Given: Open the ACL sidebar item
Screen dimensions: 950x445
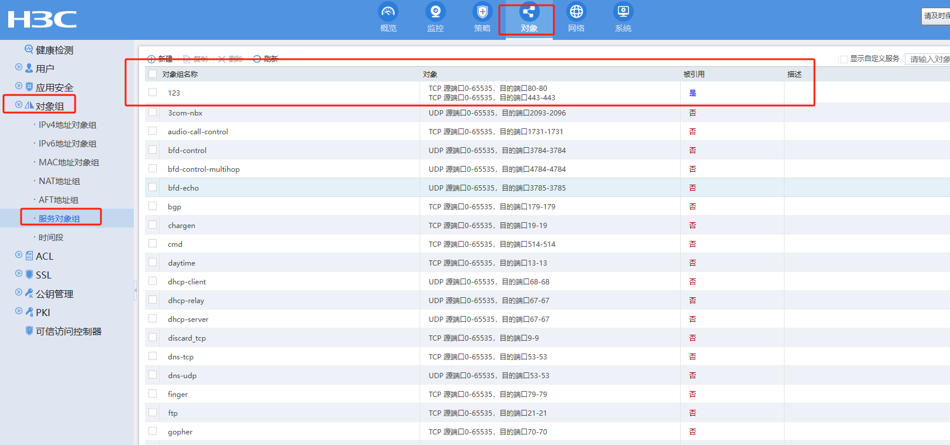Looking at the screenshot, I should [45, 257].
